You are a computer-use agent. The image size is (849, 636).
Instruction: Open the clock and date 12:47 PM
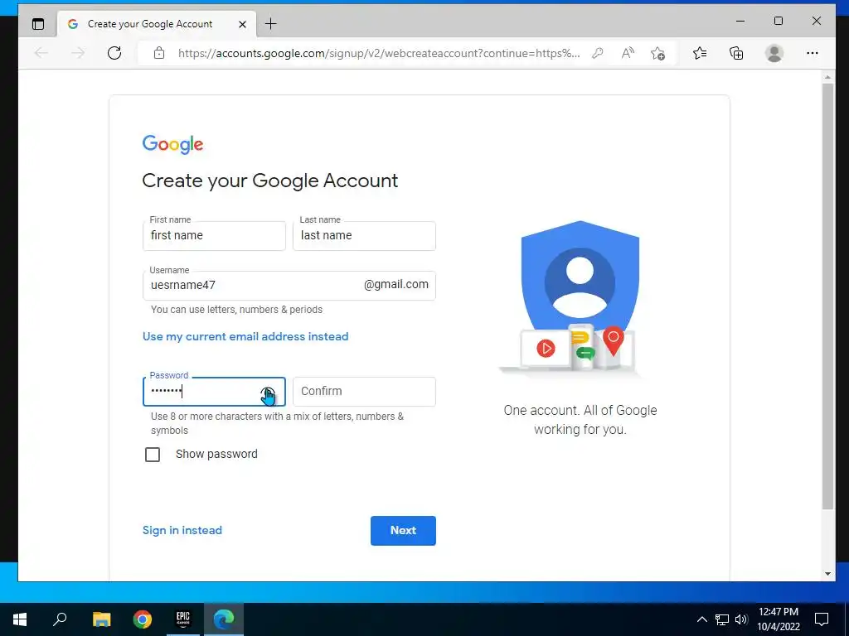pyautogui.click(x=779, y=619)
